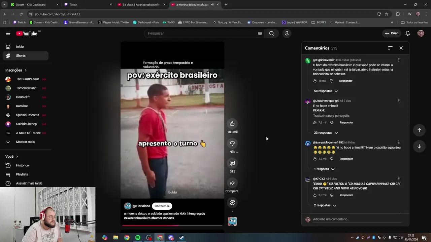Reply to KPGYZ with Responder

(x=346, y=195)
